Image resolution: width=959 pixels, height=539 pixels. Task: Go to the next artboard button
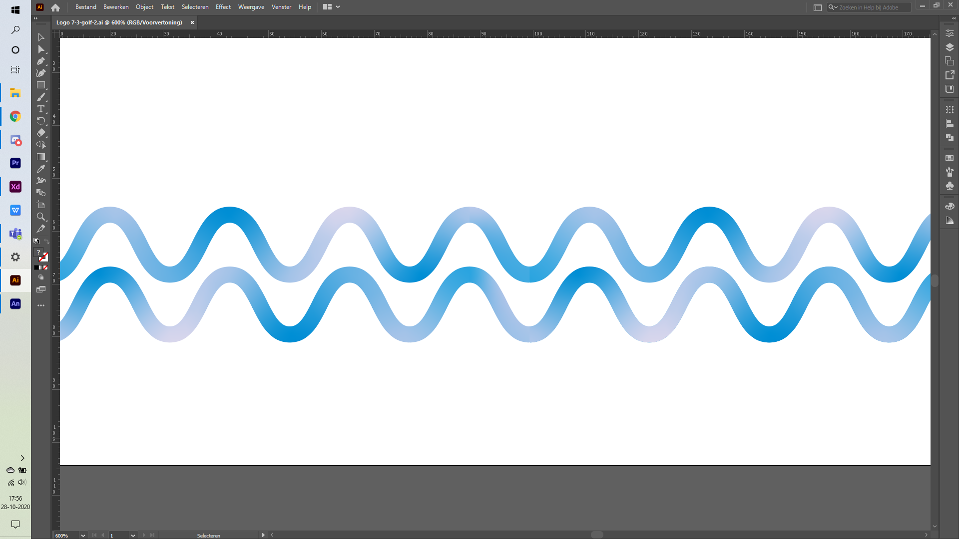(x=143, y=535)
